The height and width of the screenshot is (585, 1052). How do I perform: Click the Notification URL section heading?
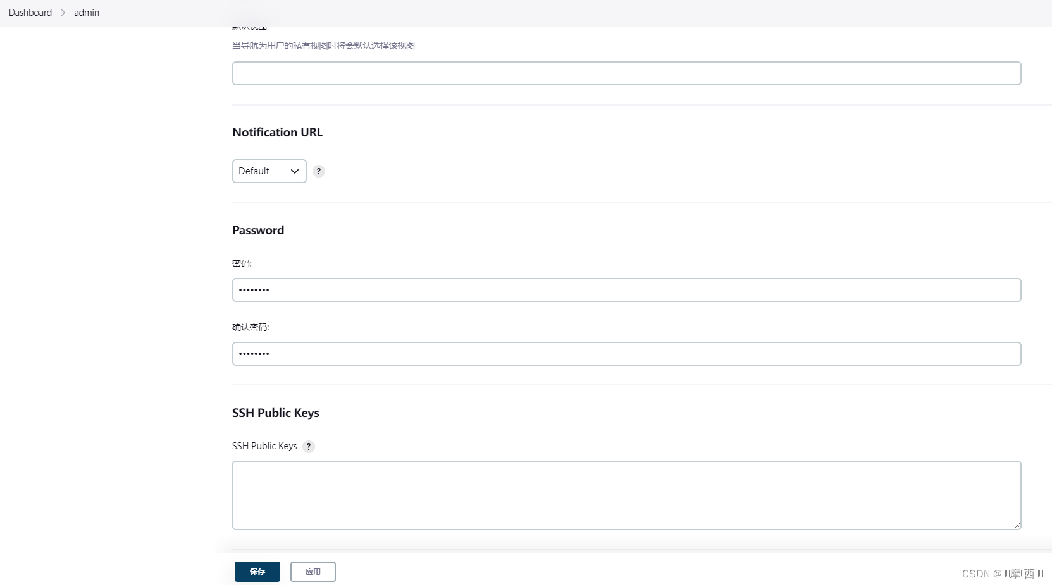coord(277,132)
